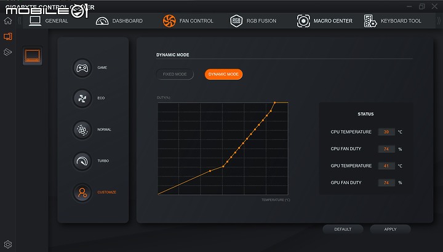This screenshot has width=443, height=252.
Task: Select Customize fan profile user icon
Action: pos(82,193)
